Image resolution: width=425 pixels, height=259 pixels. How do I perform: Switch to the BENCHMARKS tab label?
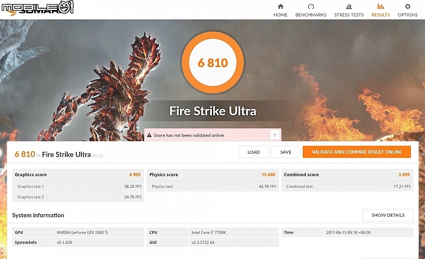(310, 15)
